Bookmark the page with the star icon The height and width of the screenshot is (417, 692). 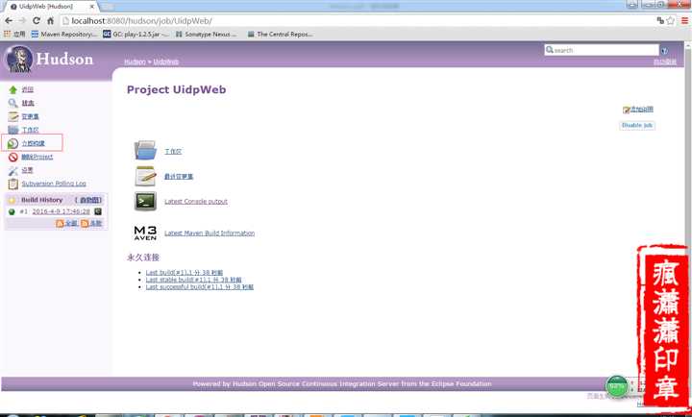(671, 21)
